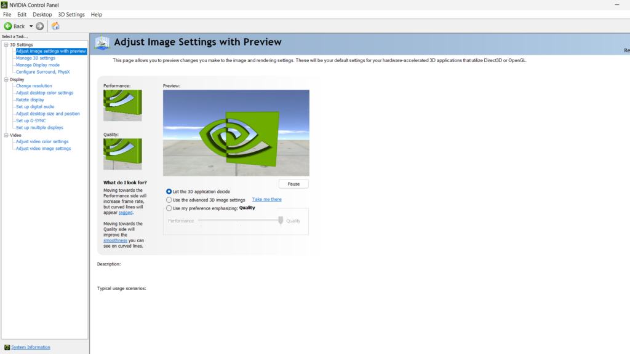
Task: Select 'Use the advanced 3D image settings'
Action: click(x=168, y=199)
